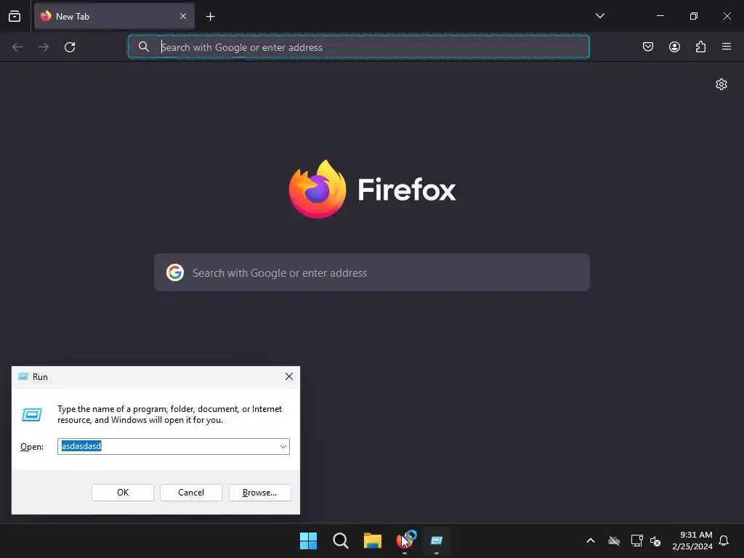Click OK in the Run dialog
The image size is (744, 558).
(x=123, y=493)
